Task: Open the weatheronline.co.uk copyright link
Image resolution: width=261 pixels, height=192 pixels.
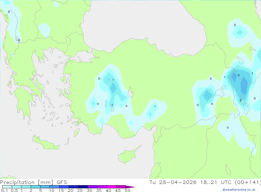Action: click(239, 190)
